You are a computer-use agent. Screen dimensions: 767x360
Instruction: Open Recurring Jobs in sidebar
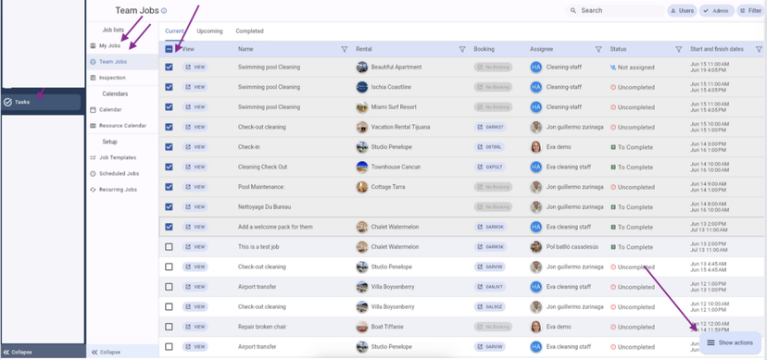(118, 189)
